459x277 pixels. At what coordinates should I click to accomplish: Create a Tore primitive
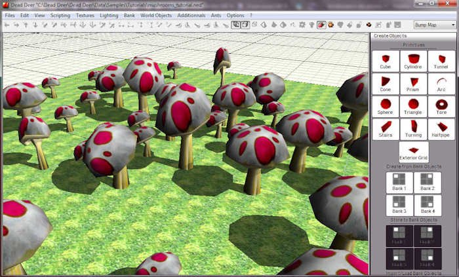(x=441, y=107)
